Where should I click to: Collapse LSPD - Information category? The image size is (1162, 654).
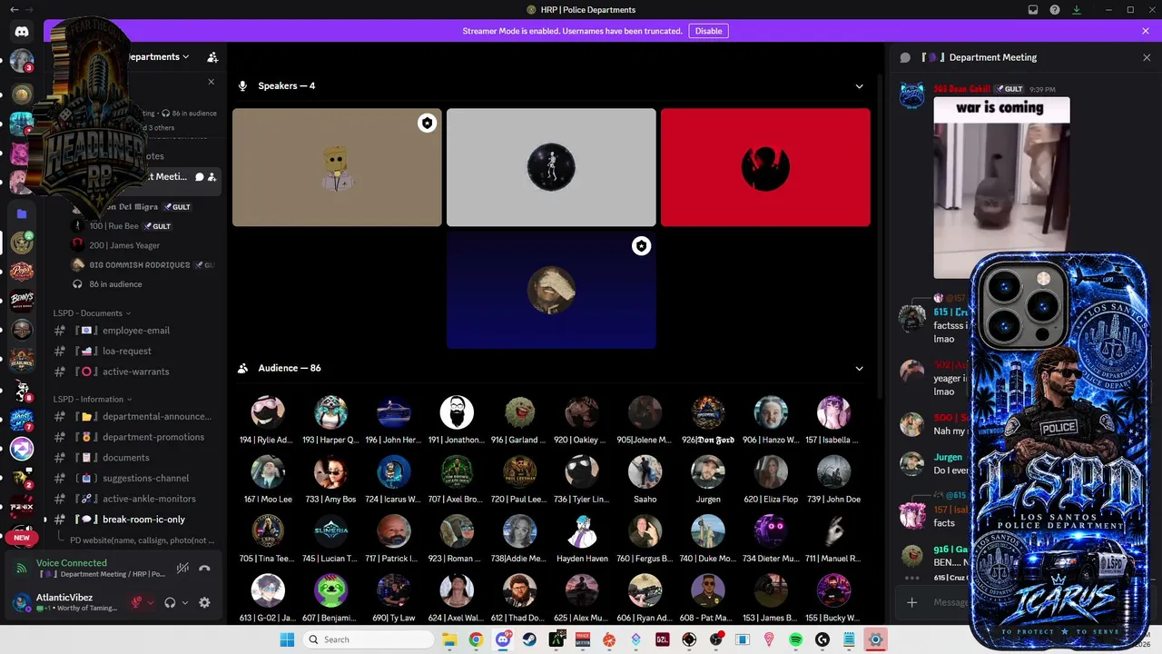click(92, 399)
